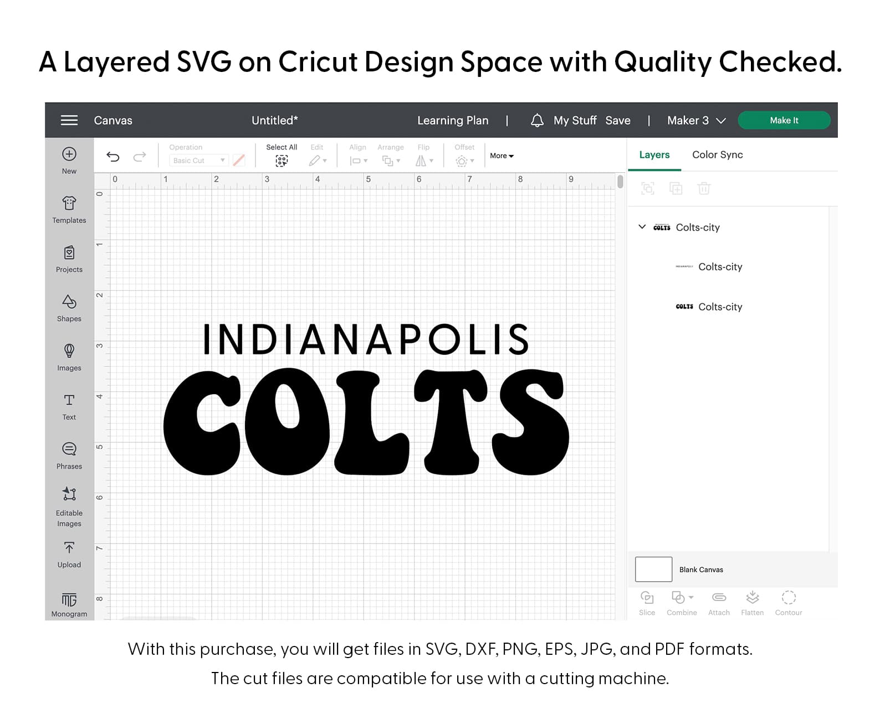This screenshot has width=880, height=724.
Task: Open My Stuff
Action: (575, 120)
